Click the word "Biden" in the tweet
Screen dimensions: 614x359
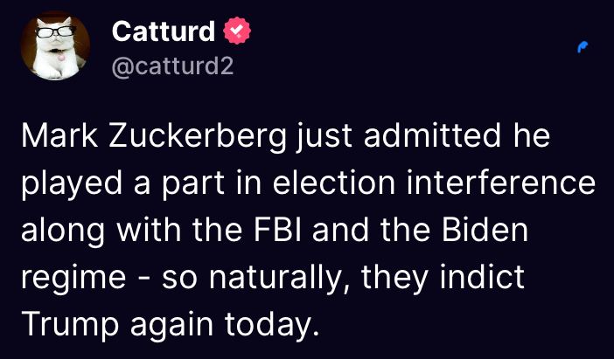tap(488, 231)
